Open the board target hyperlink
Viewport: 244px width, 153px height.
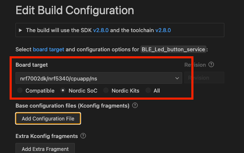[48, 49]
